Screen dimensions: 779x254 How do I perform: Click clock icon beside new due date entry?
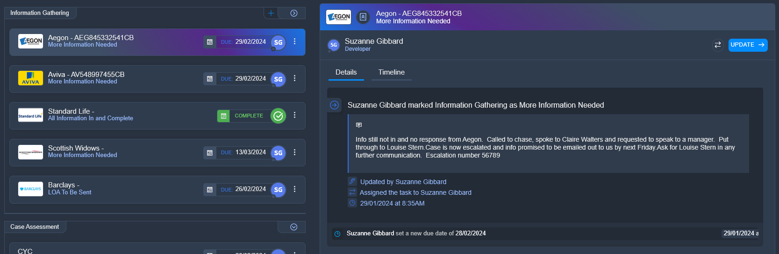tap(337, 233)
